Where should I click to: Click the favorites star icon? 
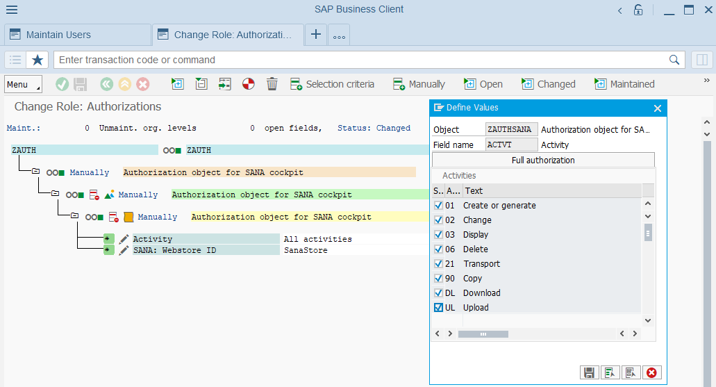(x=38, y=60)
